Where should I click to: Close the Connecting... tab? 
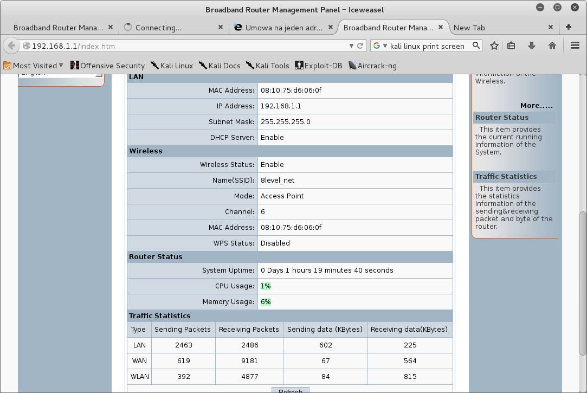[x=221, y=27]
